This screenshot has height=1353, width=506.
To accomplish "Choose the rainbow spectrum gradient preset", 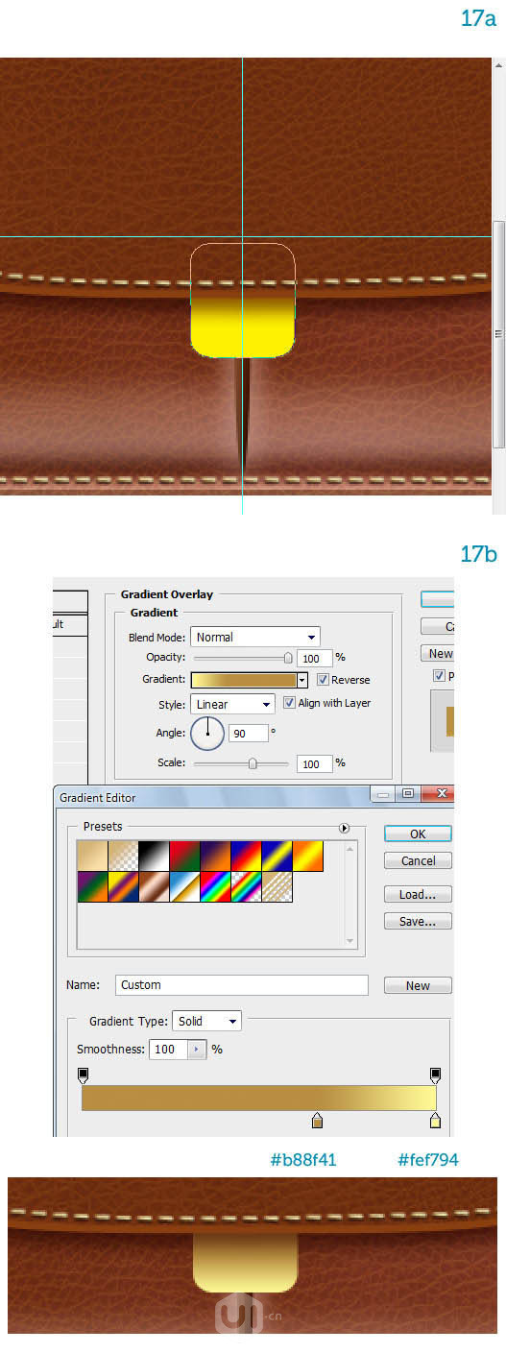I will click(215, 887).
